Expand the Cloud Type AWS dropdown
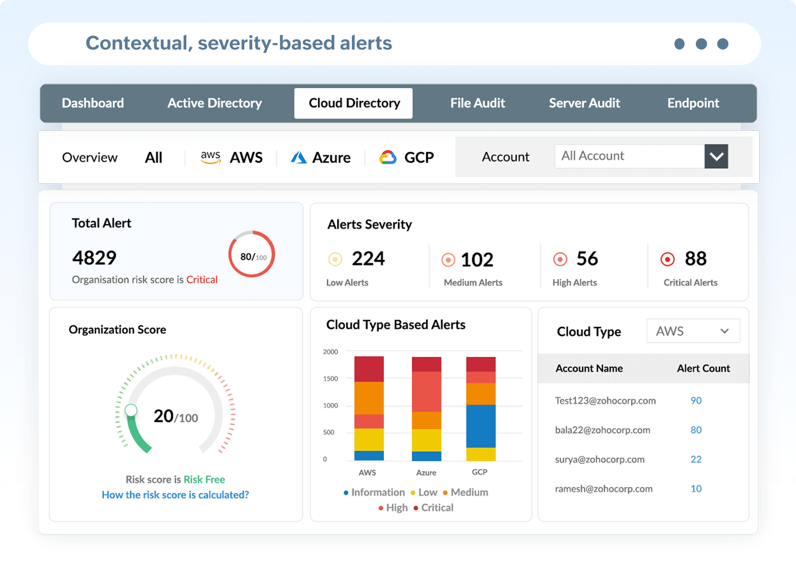The image size is (796, 565). click(693, 331)
